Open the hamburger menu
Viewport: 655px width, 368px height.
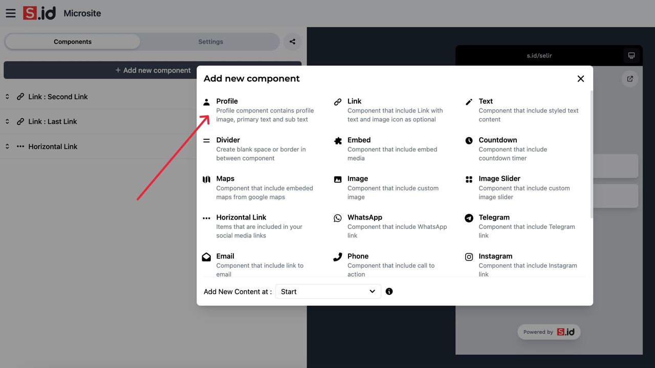(11, 13)
